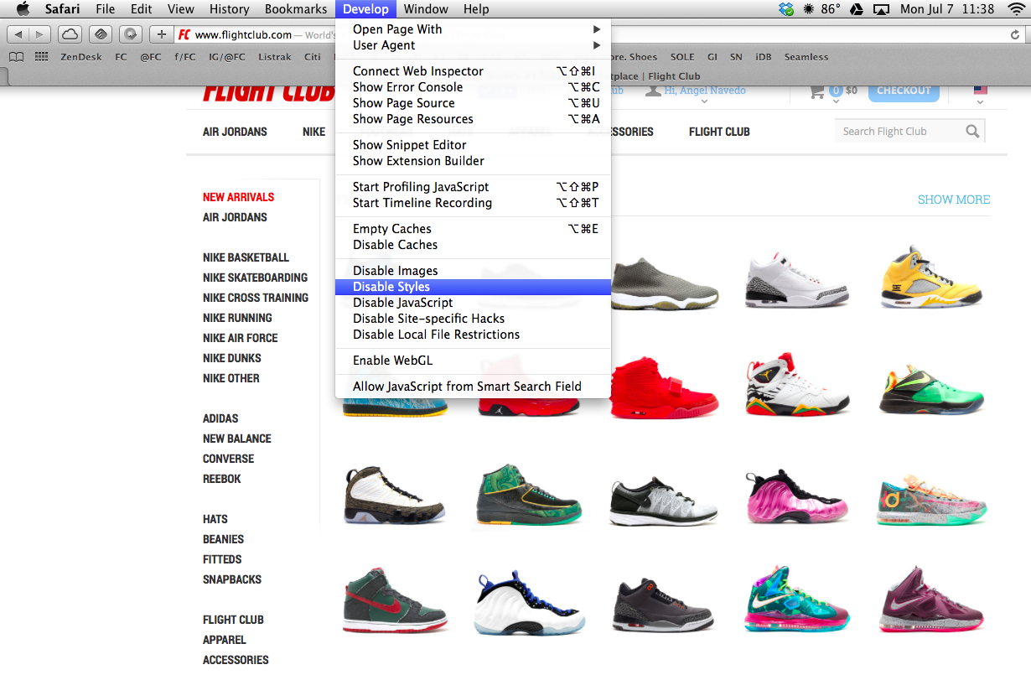
Task: Expand the User Agent submenu
Action: (x=473, y=45)
